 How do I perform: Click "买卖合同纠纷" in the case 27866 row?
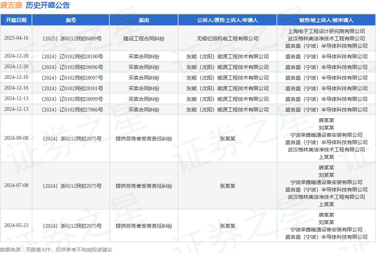(x=144, y=110)
